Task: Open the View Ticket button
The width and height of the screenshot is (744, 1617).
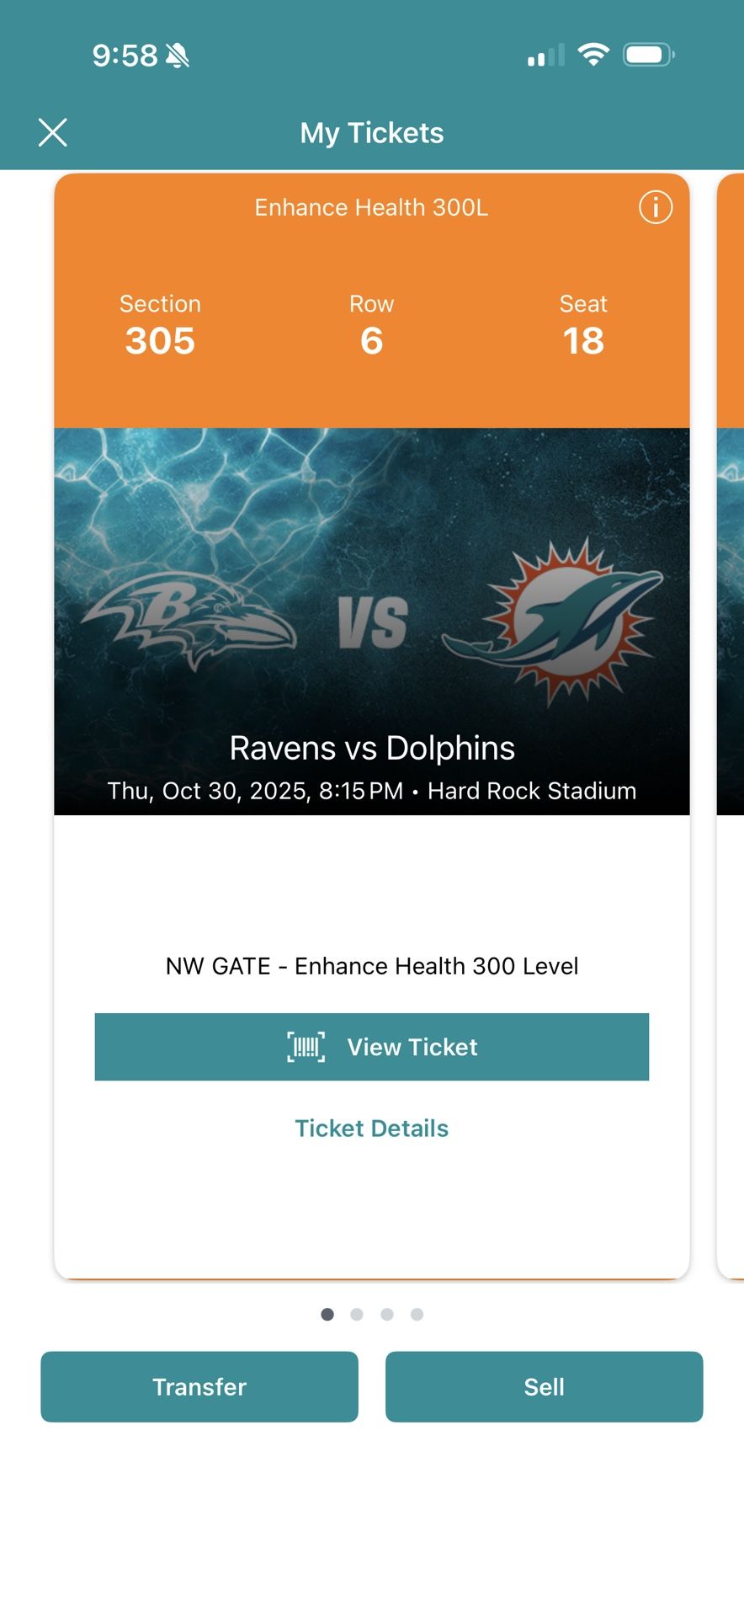Action: tap(371, 1047)
